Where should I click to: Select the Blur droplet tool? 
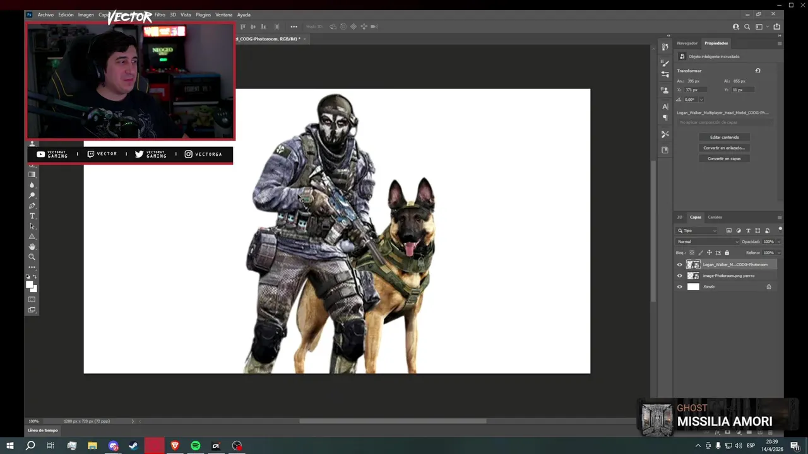pos(32,185)
